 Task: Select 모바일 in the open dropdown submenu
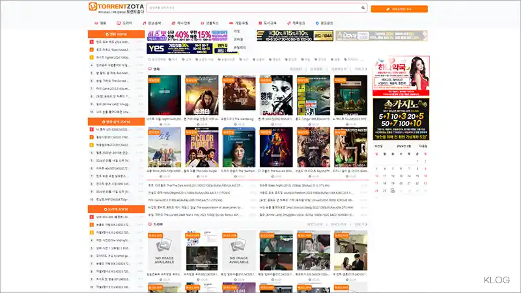click(x=238, y=39)
